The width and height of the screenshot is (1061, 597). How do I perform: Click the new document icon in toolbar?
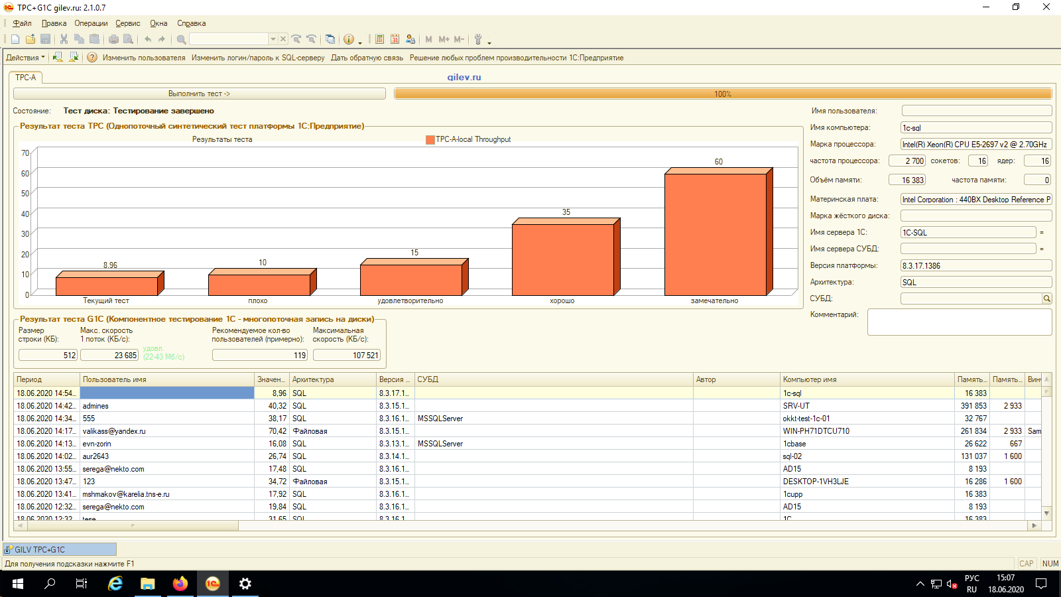click(x=15, y=39)
